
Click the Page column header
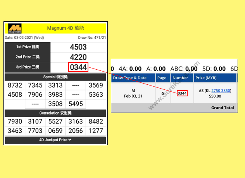click(x=162, y=78)
